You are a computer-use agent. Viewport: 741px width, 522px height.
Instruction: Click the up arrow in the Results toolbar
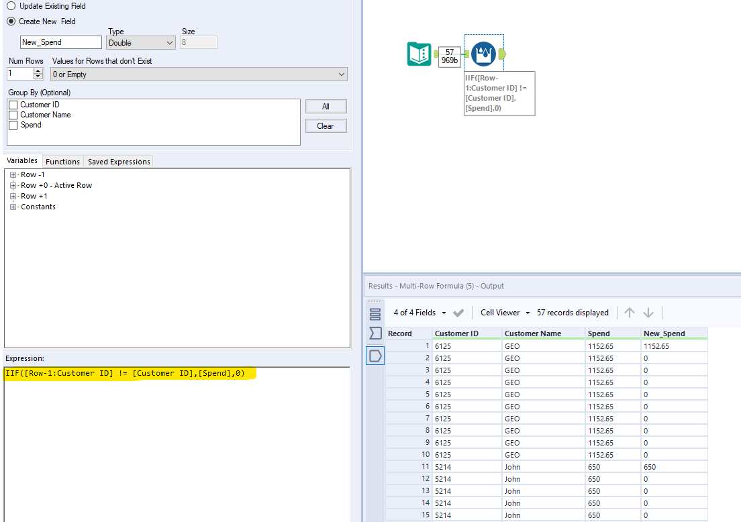(x=629, y=312)
